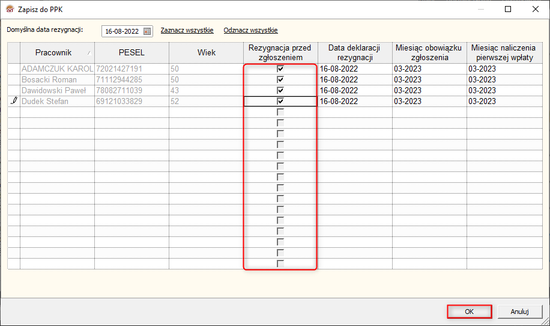Viewport: 550px width, 326px height.
Task: Click the pencil edit marker on Dudek Stefan's row
Action: [x=14, y=101]
